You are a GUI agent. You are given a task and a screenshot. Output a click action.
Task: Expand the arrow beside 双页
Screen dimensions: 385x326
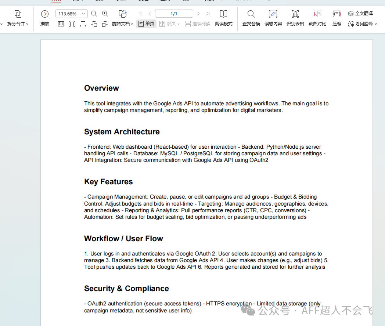179,24
